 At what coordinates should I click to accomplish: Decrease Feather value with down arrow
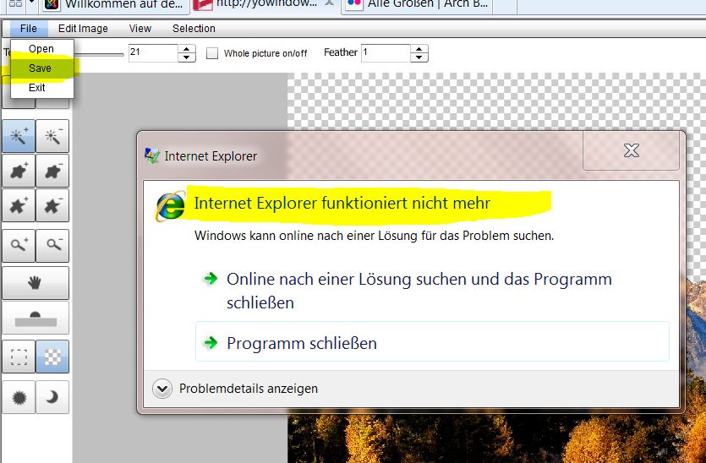419,57
